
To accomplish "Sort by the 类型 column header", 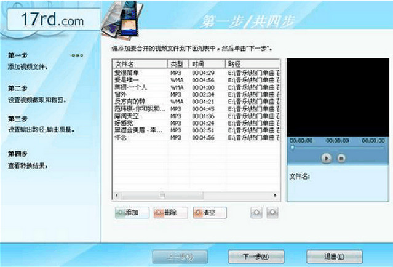I will point(178,64).
